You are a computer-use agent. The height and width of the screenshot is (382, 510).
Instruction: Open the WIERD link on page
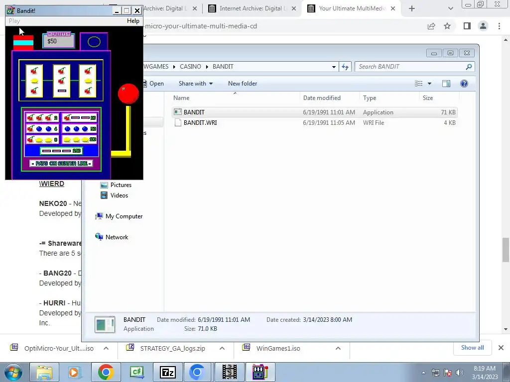(x=52, y=184)
